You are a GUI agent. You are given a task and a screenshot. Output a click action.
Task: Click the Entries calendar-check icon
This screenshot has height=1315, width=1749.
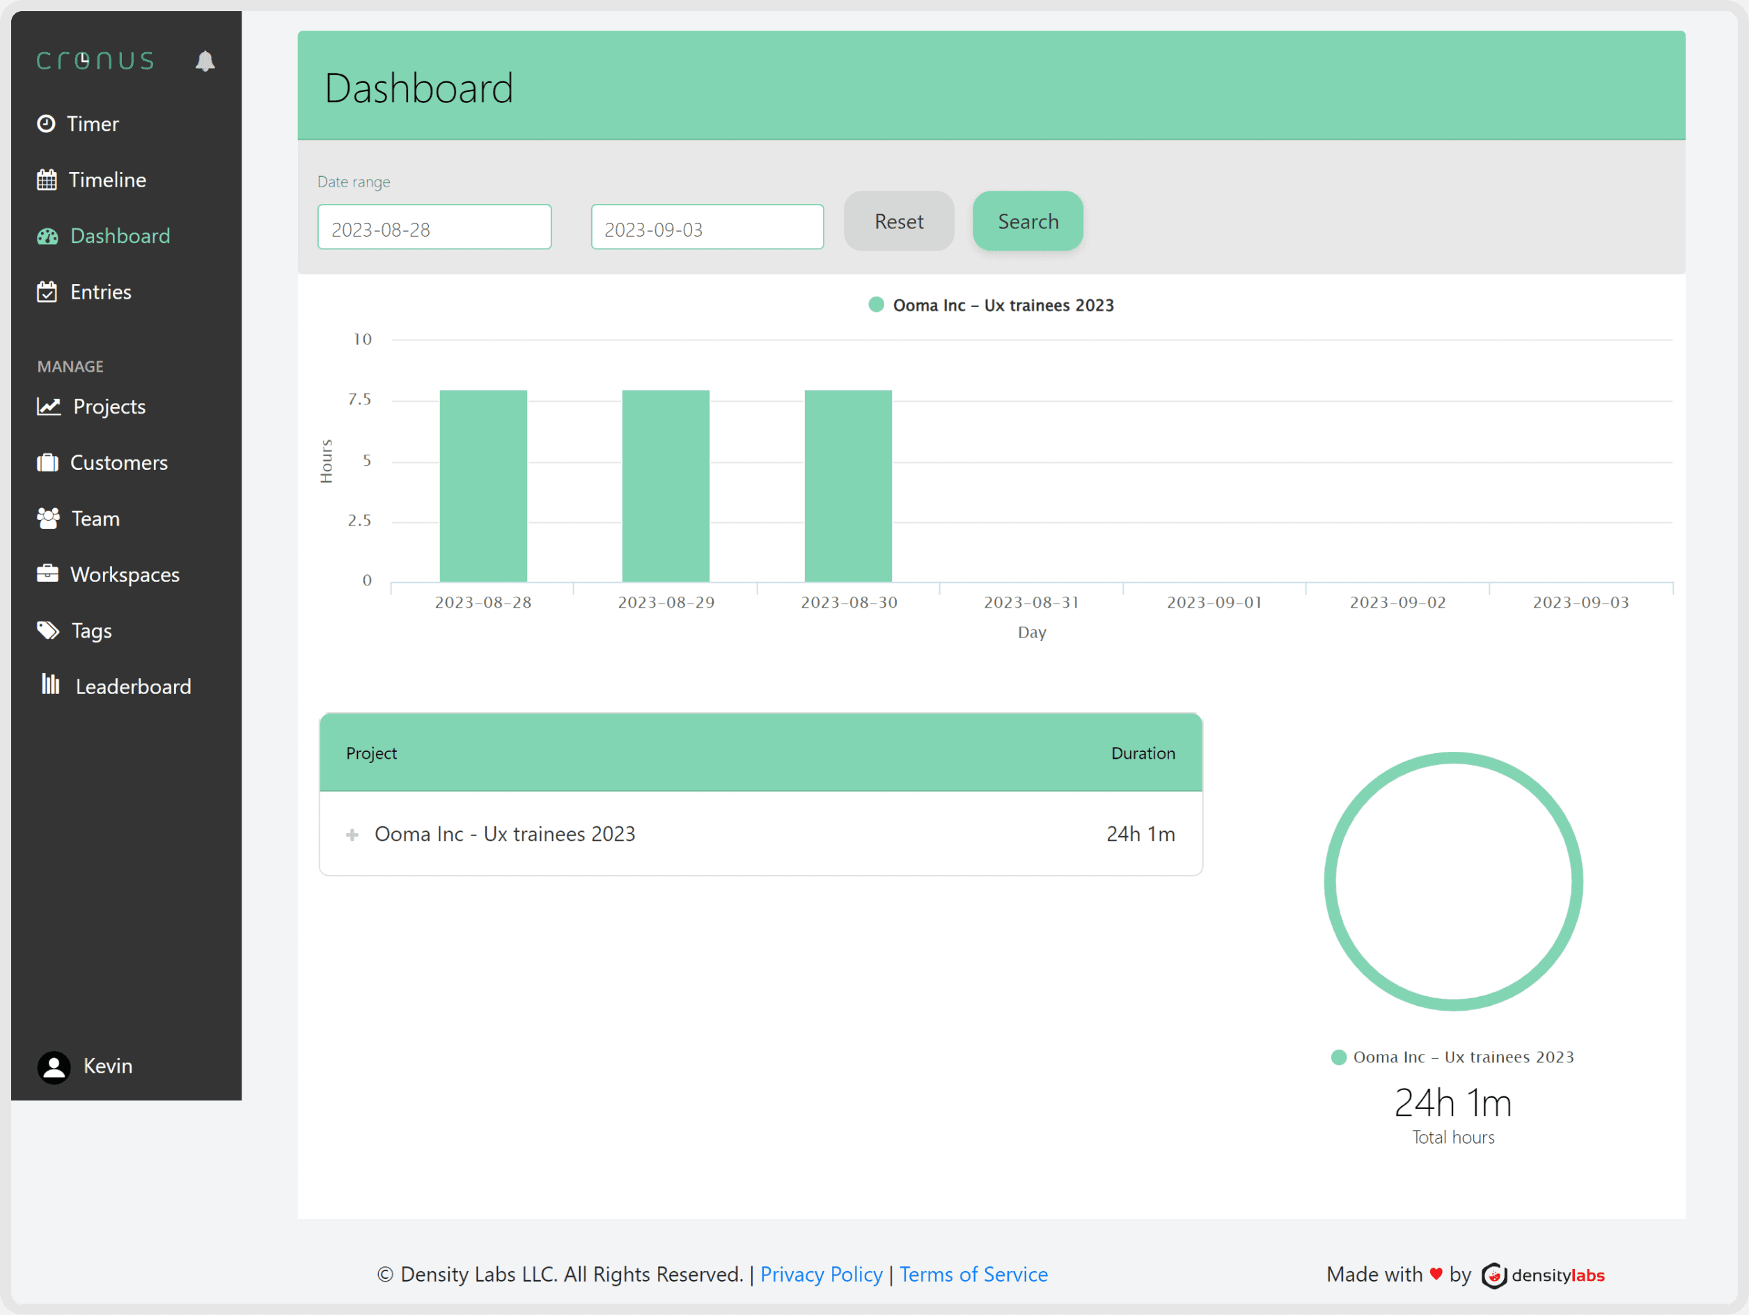[x=47, y=292]
